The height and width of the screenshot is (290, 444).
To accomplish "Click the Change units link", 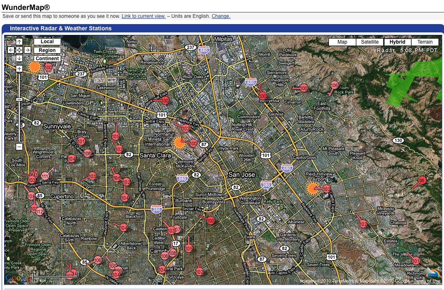I will pyautogui.click(x=221, y=16).
